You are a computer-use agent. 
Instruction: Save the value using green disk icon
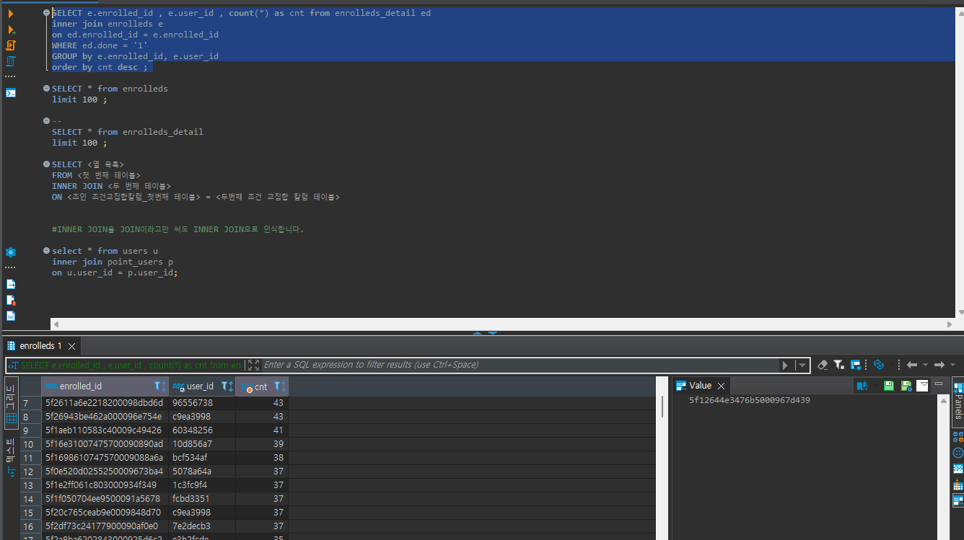[888, 386]
